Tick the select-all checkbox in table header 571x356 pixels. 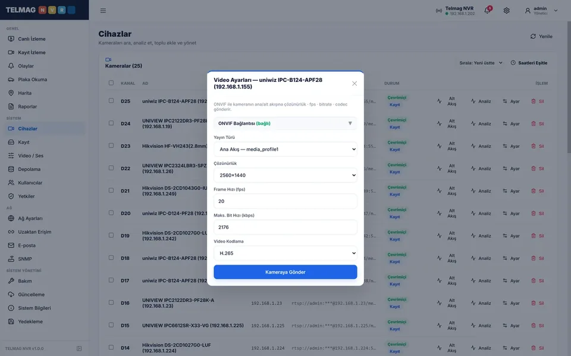111,83
